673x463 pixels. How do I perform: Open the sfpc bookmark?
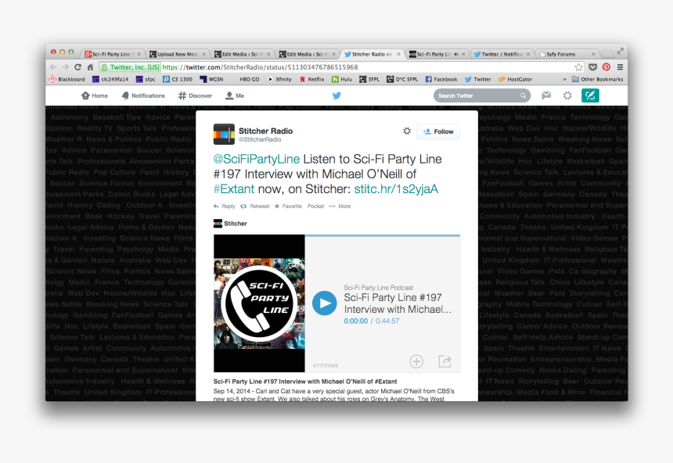coord(146,80)
